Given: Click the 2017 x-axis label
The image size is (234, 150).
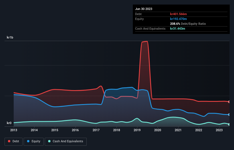Looking at the screenshot, I should pos(96,130).
